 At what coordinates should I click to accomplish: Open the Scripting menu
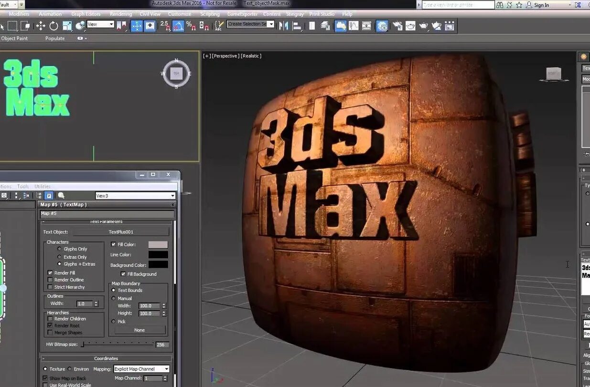(210, 14)
